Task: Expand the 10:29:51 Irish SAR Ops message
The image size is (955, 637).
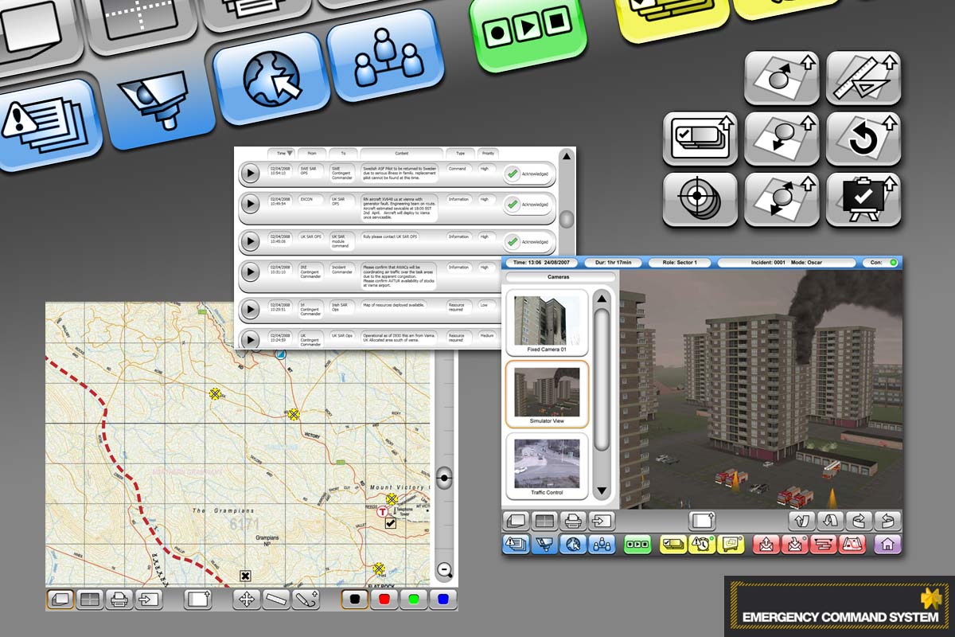Action: click(250, 308)
